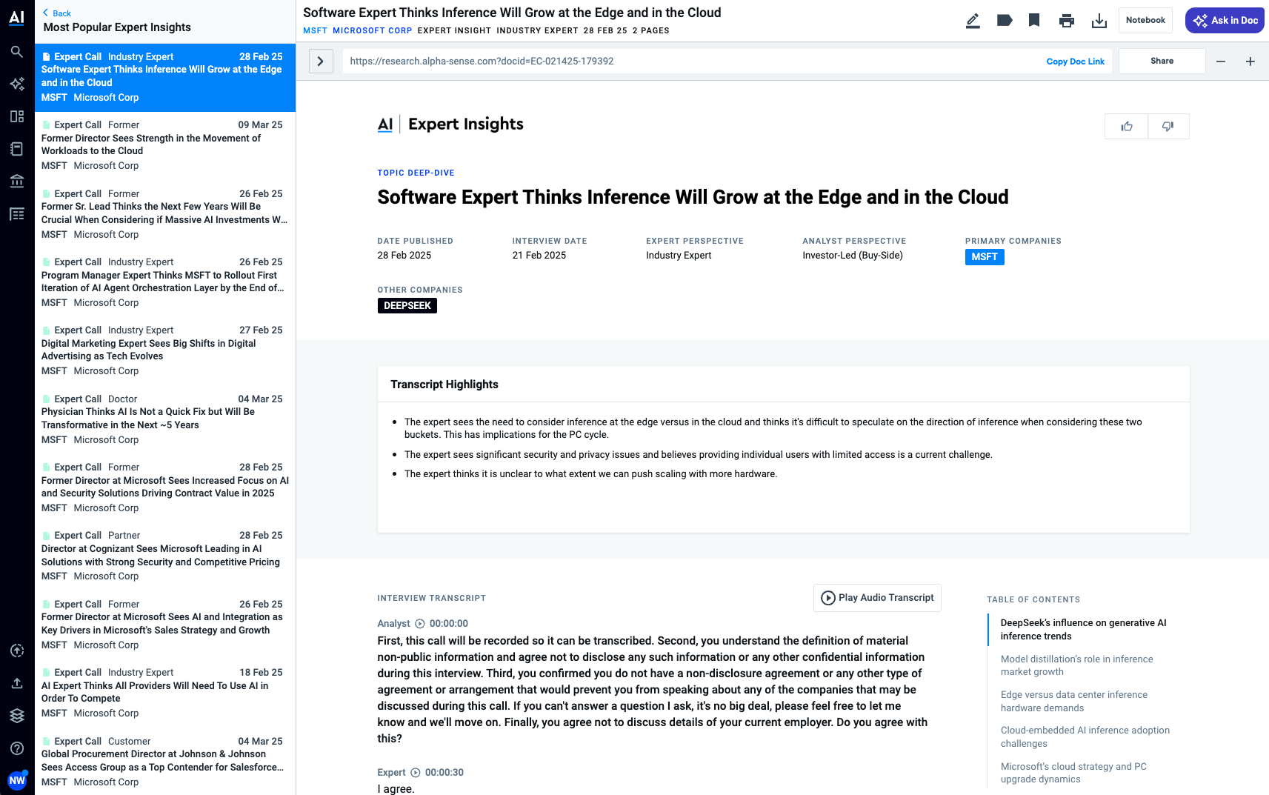Click the AlphaSense logo at top left
This screenshot has width=1269, height=795.
pyautogui.click(x=16, y=19)
